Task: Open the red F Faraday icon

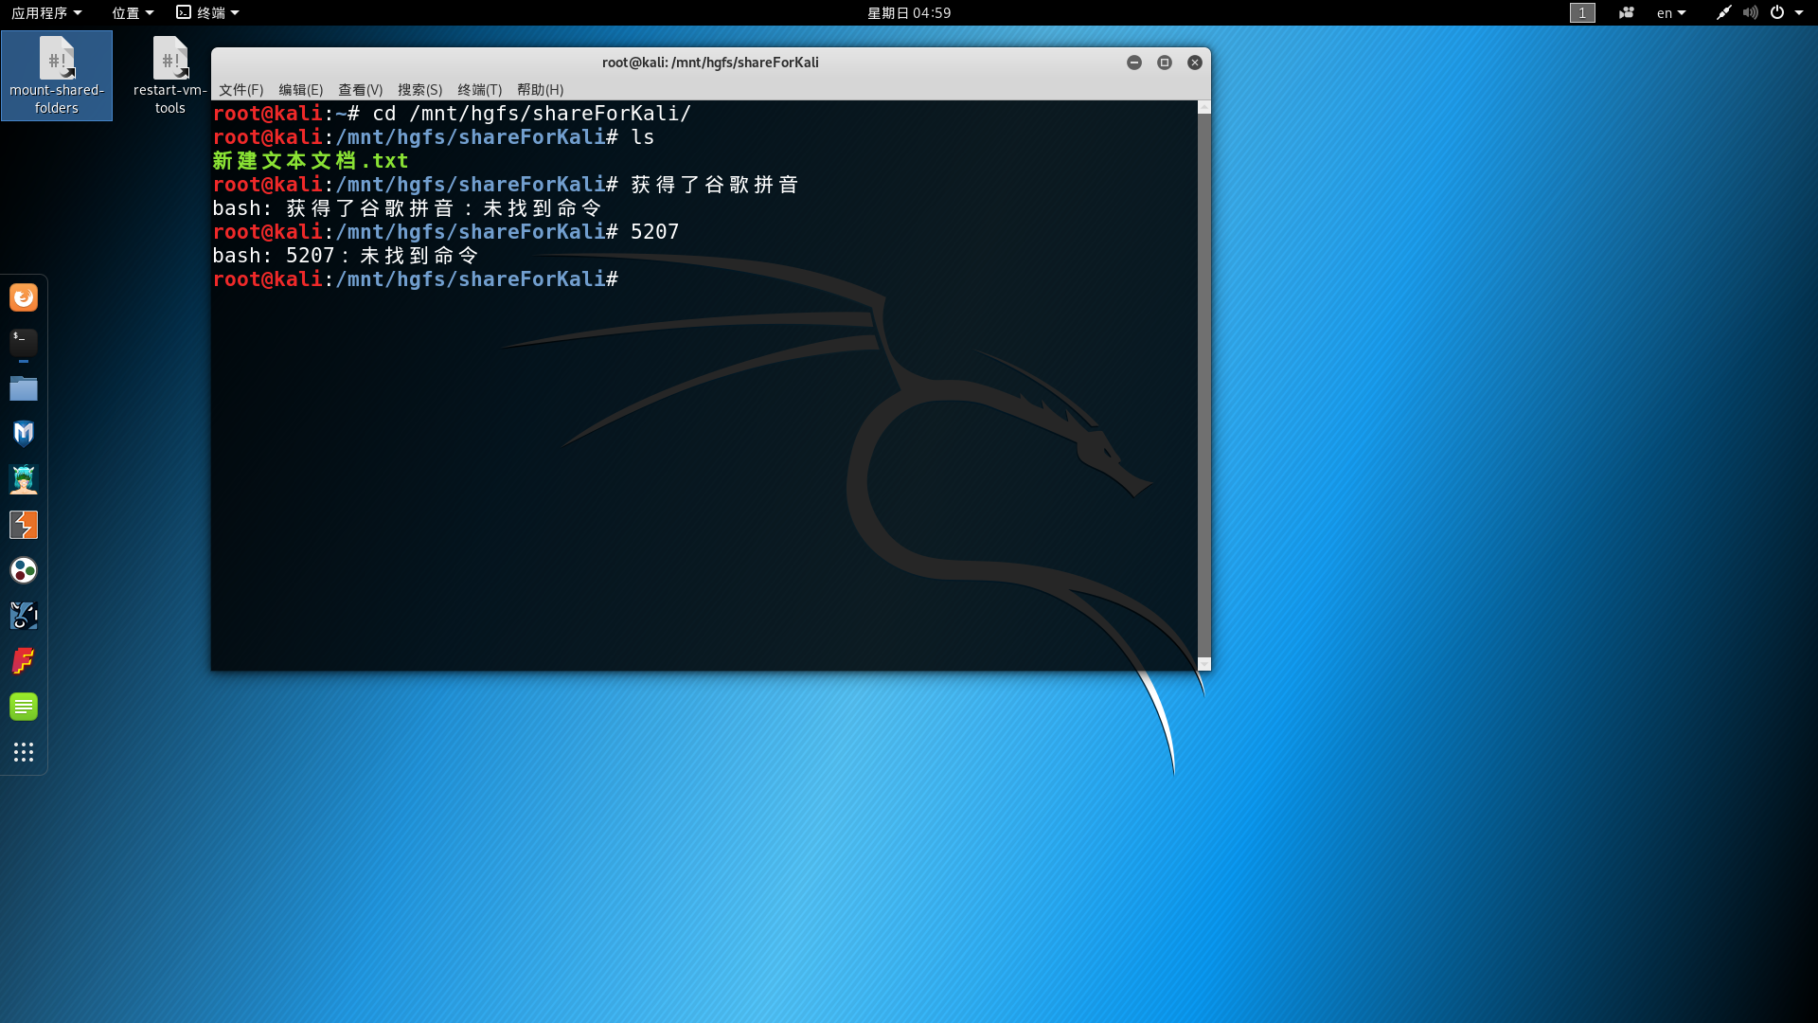Action: click(x=24, y=661)
